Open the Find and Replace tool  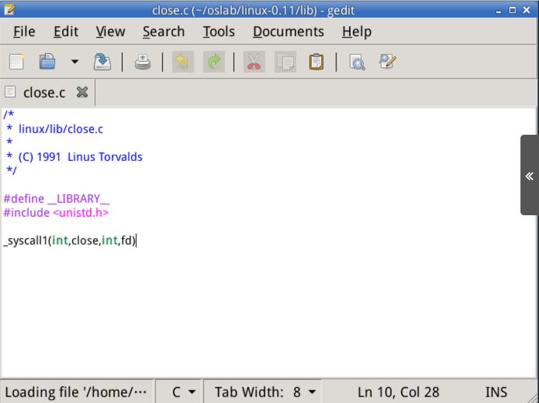pos(387,62)
